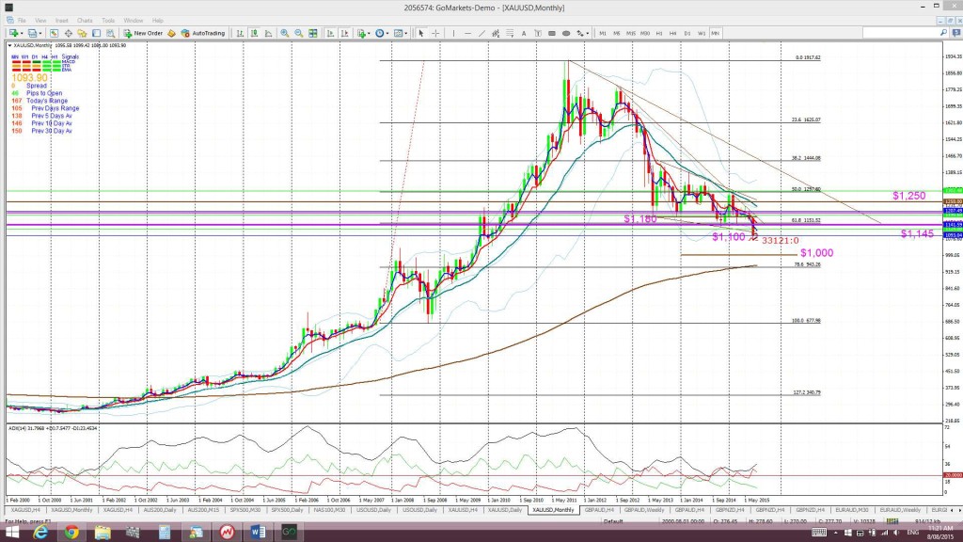Open the MQL5 community chat icon
Image resolution: width=963 pixels, height=542 pixels.
click(x=955, y=33)
